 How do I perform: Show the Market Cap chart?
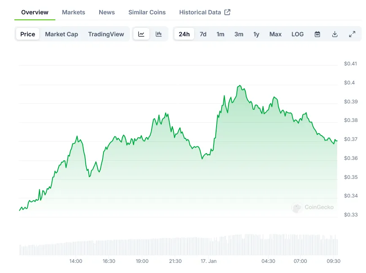(x=61, y=34)
